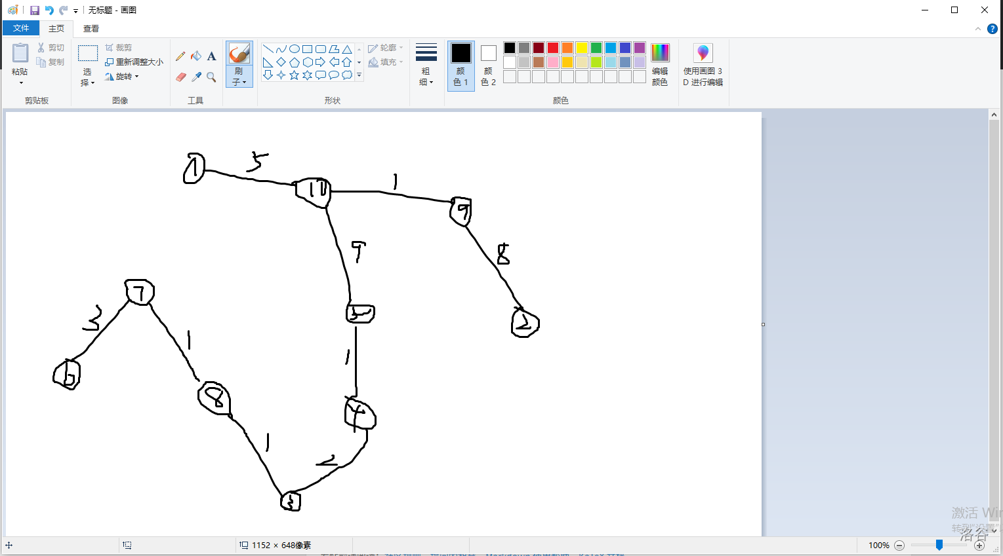1003x556 pixels.
Task: Select the Text tool (A icon)
Action: pos(211,56)
